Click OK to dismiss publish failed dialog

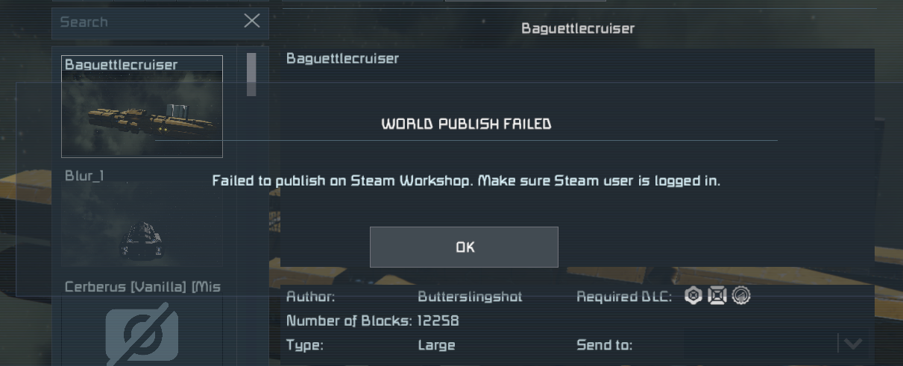[x=464, y=247]
